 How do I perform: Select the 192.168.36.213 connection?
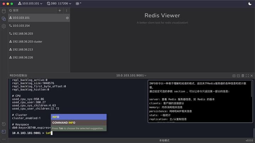click(39, 49)
